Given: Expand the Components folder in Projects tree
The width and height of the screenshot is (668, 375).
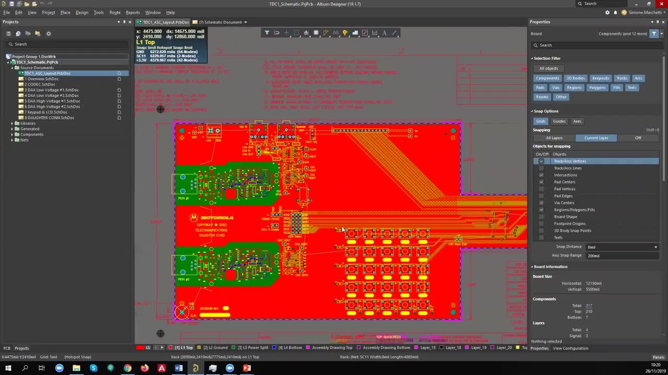Looking at the screenshot, I should click(x=12, y=134).
